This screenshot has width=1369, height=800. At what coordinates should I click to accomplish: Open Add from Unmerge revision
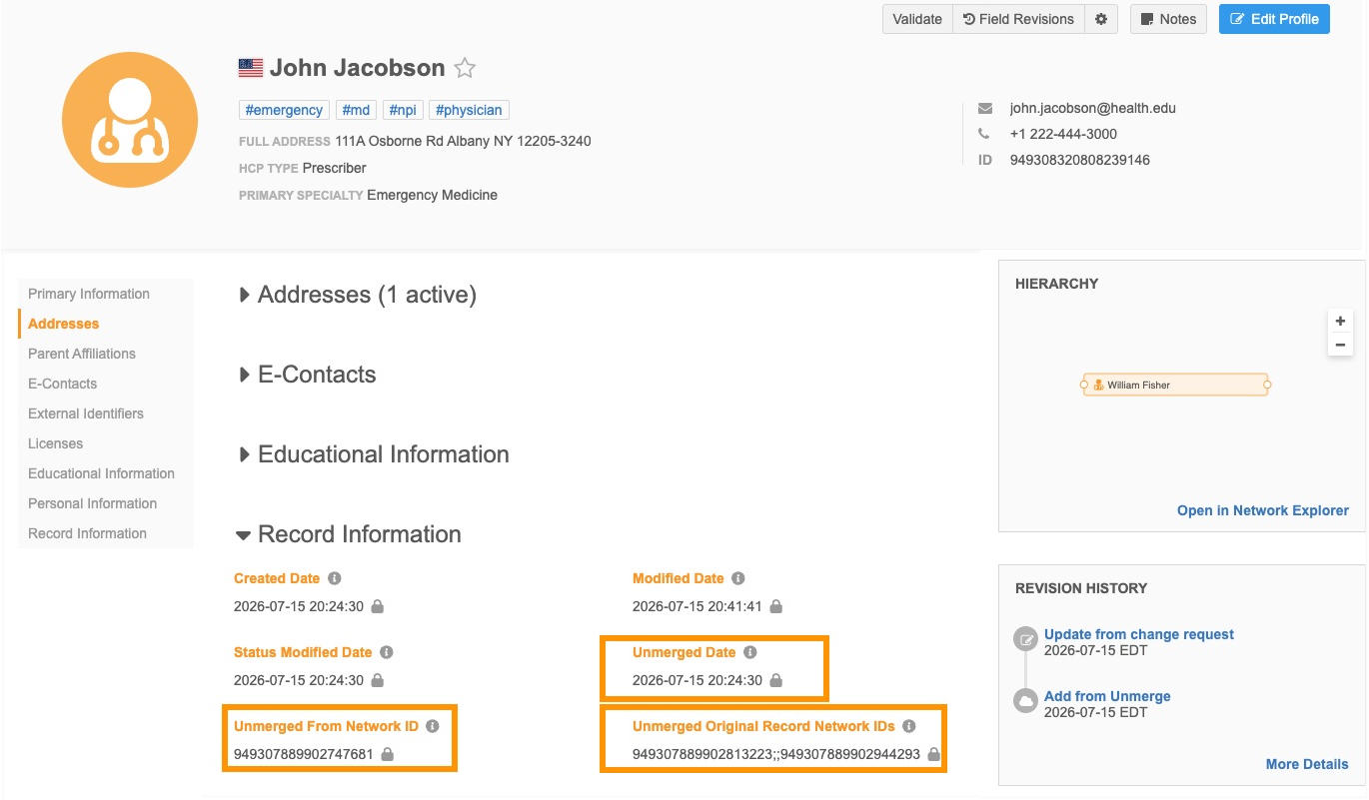1107,696
